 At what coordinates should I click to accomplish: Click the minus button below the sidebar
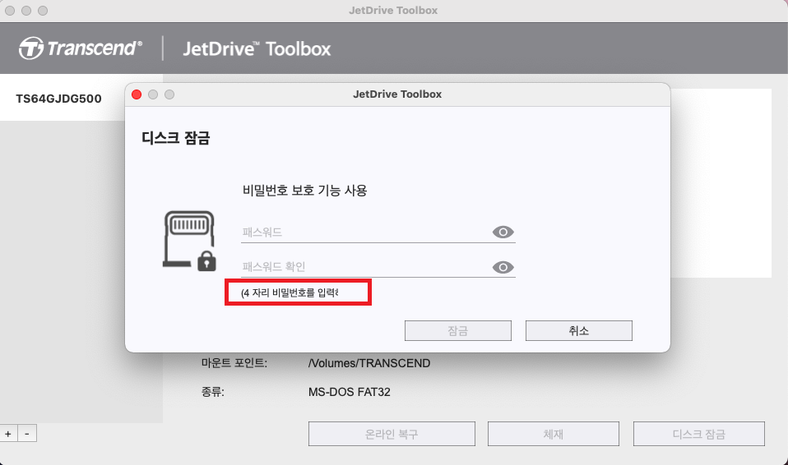[x=27, y=433]
